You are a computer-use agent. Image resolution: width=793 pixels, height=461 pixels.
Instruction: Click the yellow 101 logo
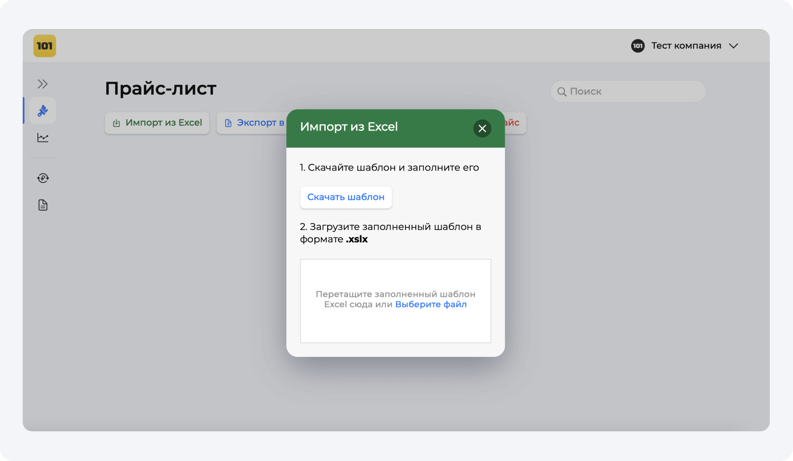point(45,46)
